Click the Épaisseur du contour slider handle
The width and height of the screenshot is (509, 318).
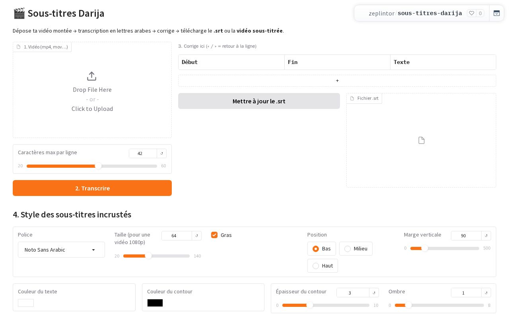click(310, 305)
